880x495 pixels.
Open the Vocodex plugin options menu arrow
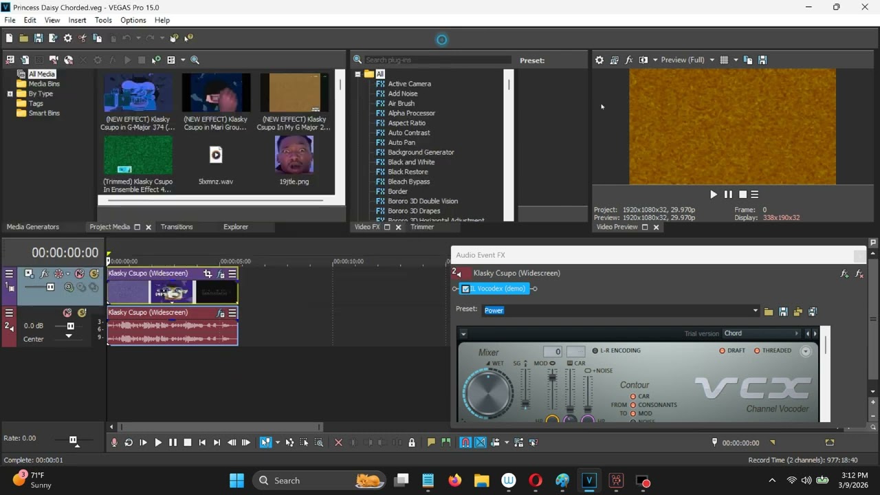pos(463,334)
